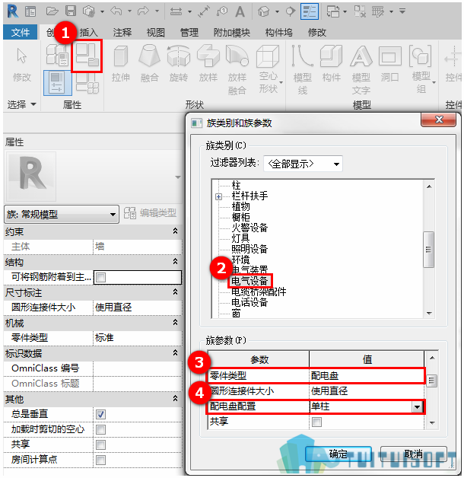Select 电气设备 in the category list
Image resolution: width=464 pixels, height=478 pixels.
249,281
